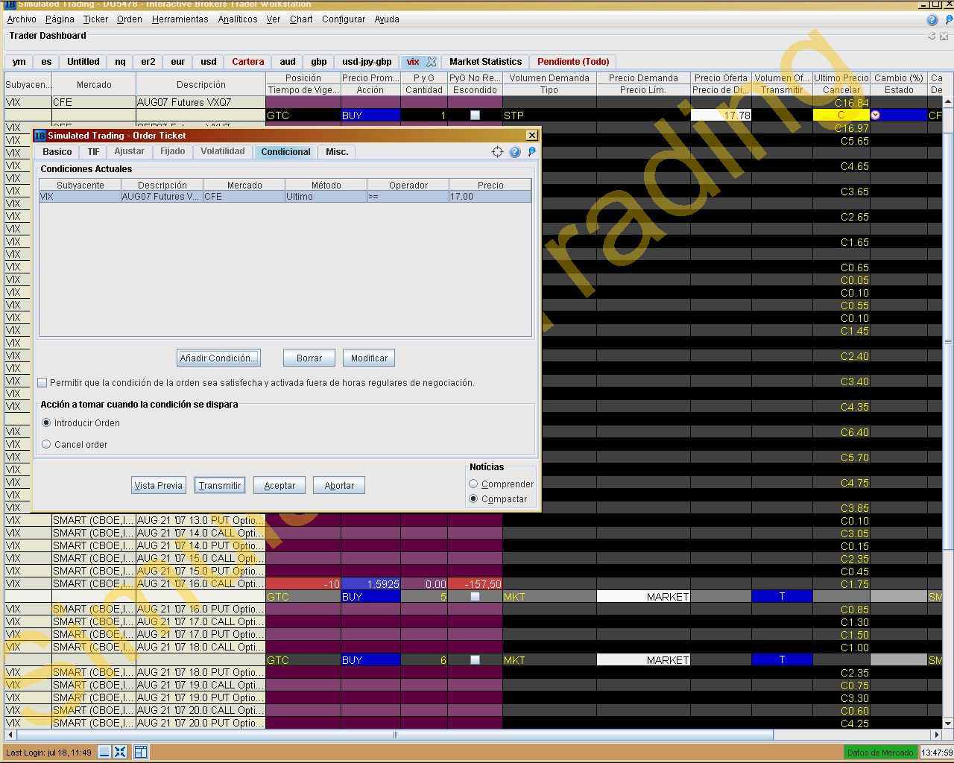Select the Cancel order radio option

(x=46, y=445)
